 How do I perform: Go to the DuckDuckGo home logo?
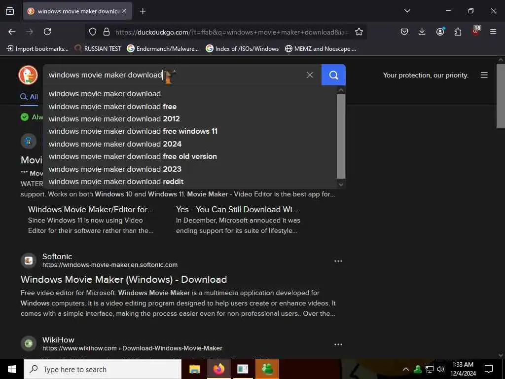pos(28,75)
